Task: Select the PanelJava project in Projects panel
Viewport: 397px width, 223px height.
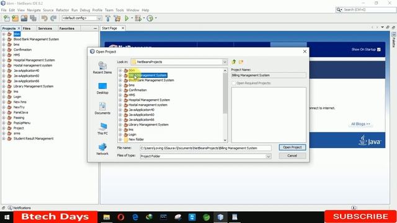Action: (x=20, y=112)
